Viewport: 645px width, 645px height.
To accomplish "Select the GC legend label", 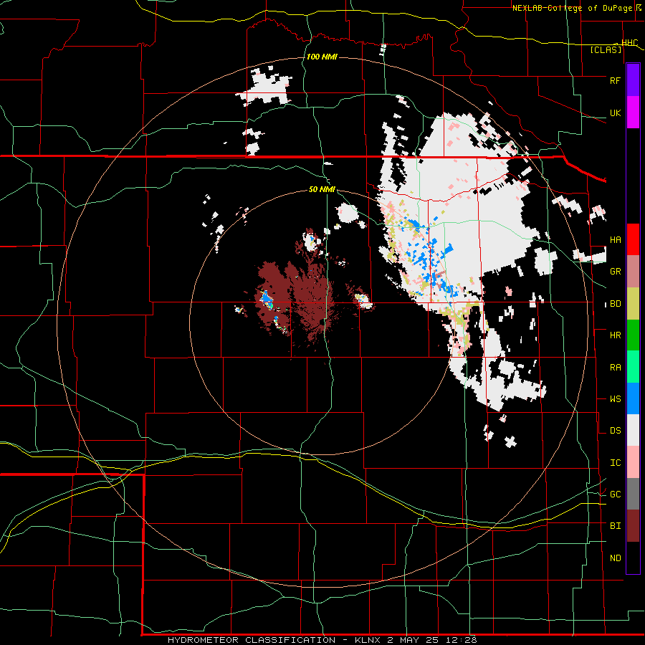I will click(x=615, y=494).
